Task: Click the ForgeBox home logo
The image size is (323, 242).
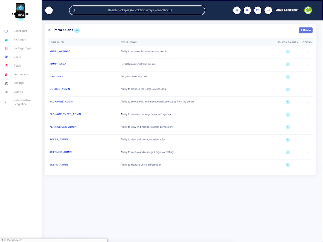Action: tap(21, 8)
